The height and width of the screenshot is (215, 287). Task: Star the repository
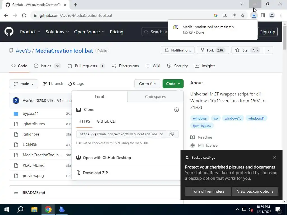pos(248,50)
